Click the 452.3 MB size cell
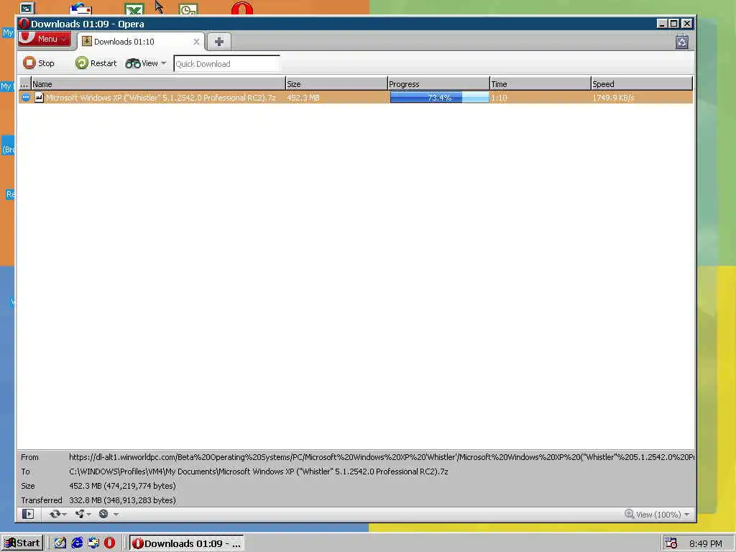The width and height of the screenshot is (736, 552). pyautogui.click(x=303, y=98)
